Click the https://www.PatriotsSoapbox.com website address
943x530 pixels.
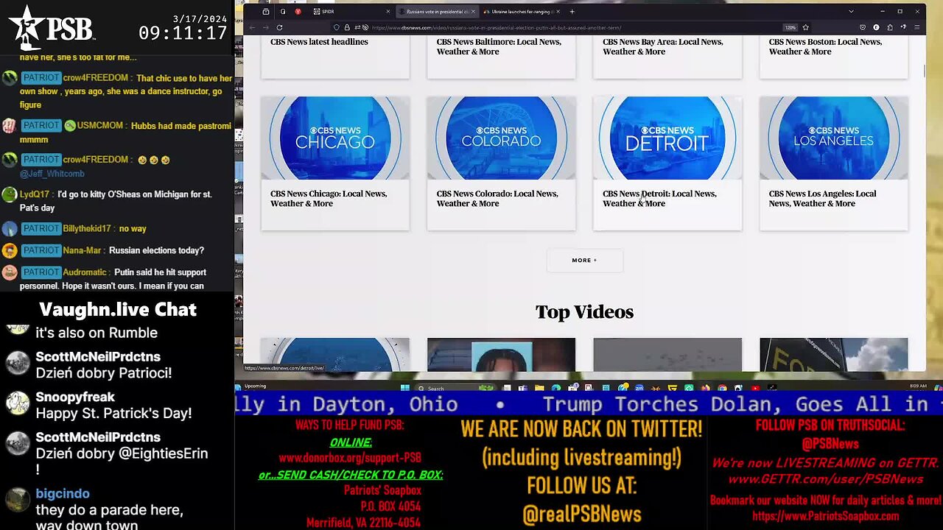click(825, 516)
